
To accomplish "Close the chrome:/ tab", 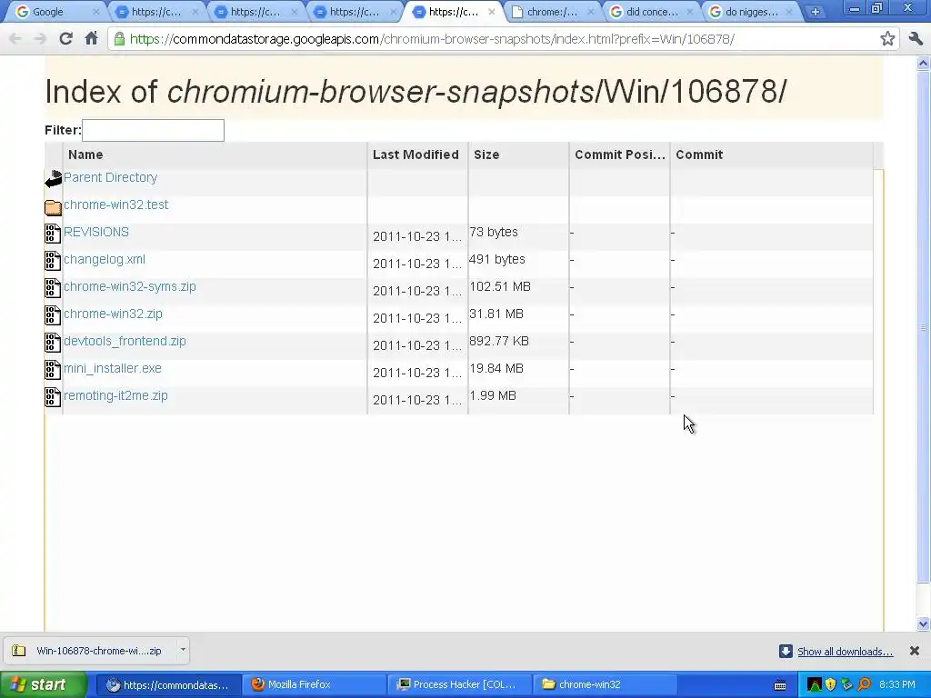I will pos(591,12).
